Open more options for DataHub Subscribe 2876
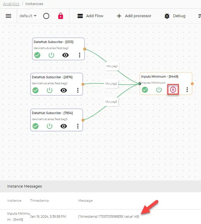The height and width of the screenshot is (224, 201). point(78,90)
